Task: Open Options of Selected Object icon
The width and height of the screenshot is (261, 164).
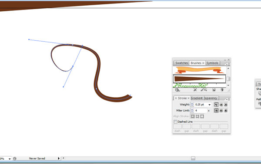Action: pos(204,90)
